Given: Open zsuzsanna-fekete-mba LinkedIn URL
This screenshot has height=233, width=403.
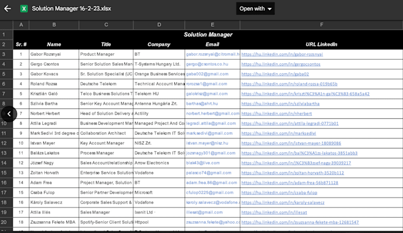Looking at the screenshot, I should tap(300, 222).
